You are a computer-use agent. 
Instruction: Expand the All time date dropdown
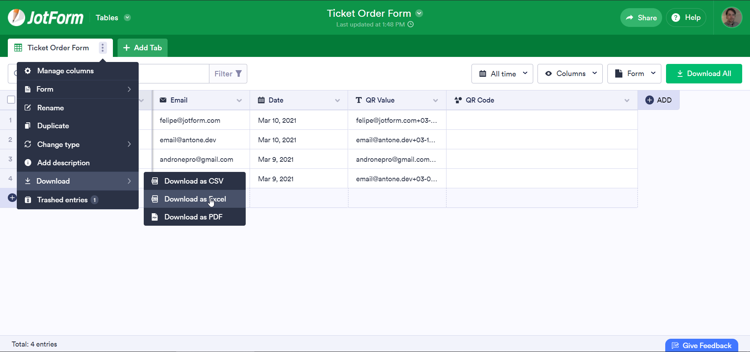[502, 74]
